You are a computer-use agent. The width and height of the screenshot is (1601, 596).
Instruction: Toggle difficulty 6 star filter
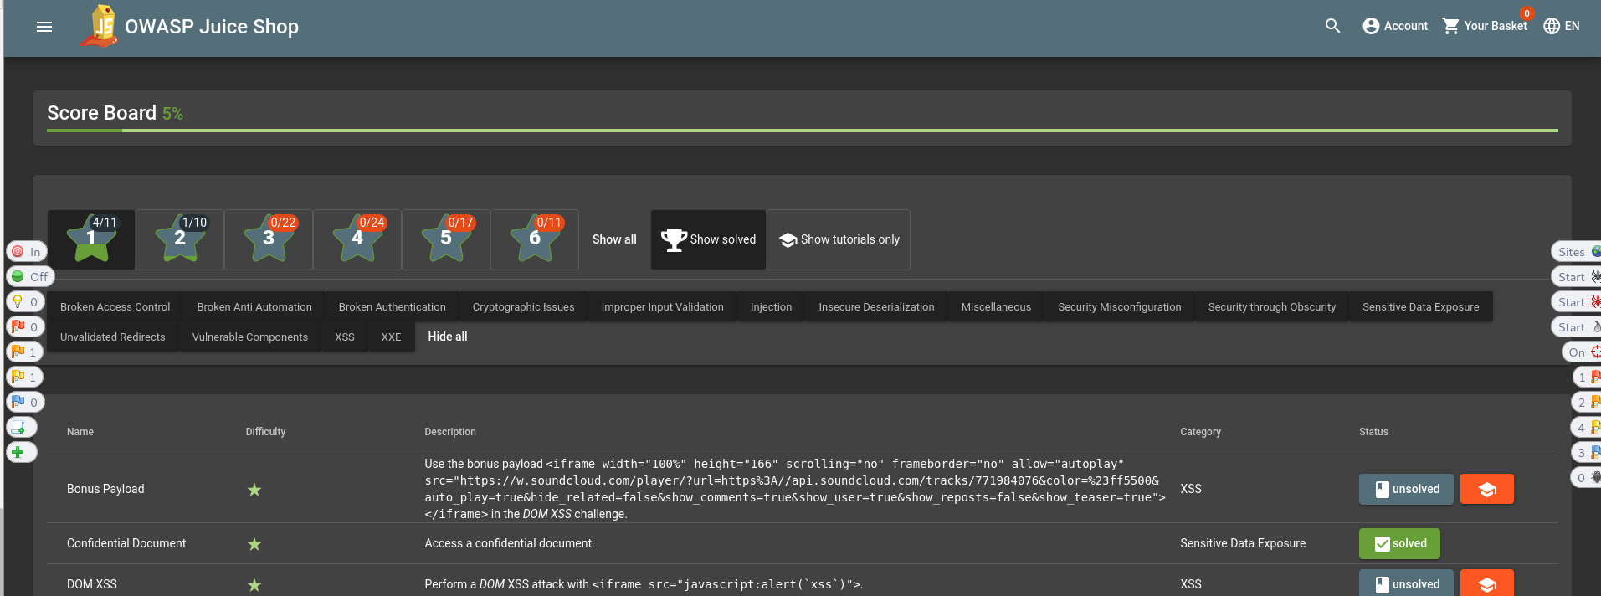[x=535, y=239]
